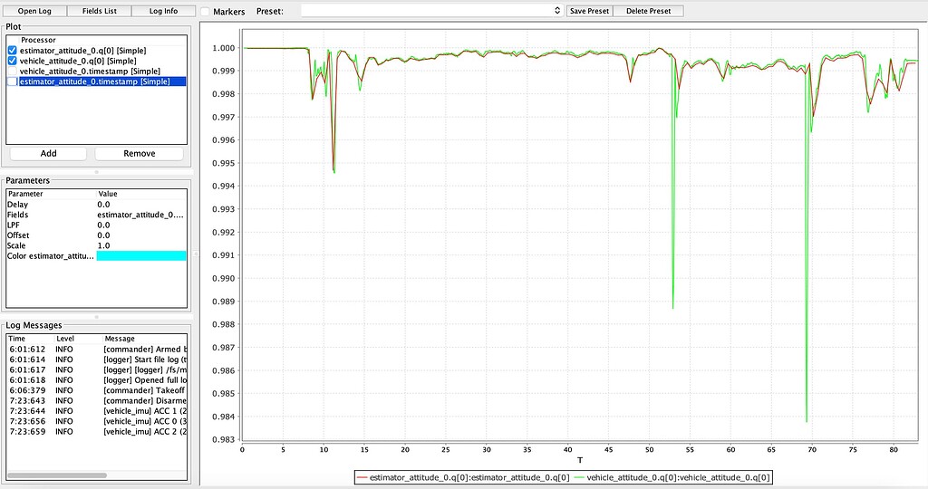
Task: Click estimator_attitude_0.q[0] legend entry
Action: pyautogui.click(x=463, y=478)
